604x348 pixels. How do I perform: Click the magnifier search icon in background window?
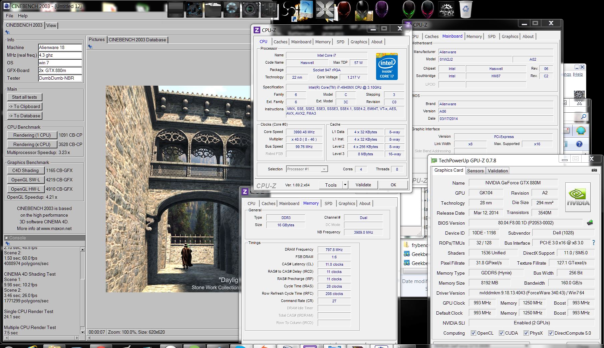tap(583, 117)
